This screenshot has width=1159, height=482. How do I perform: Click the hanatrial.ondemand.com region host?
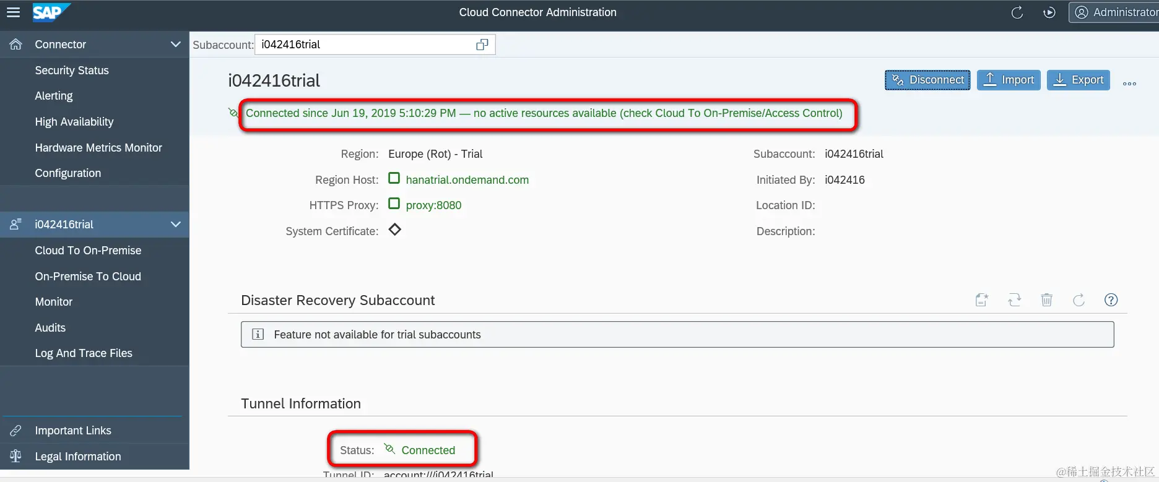(x=467, y=180)
